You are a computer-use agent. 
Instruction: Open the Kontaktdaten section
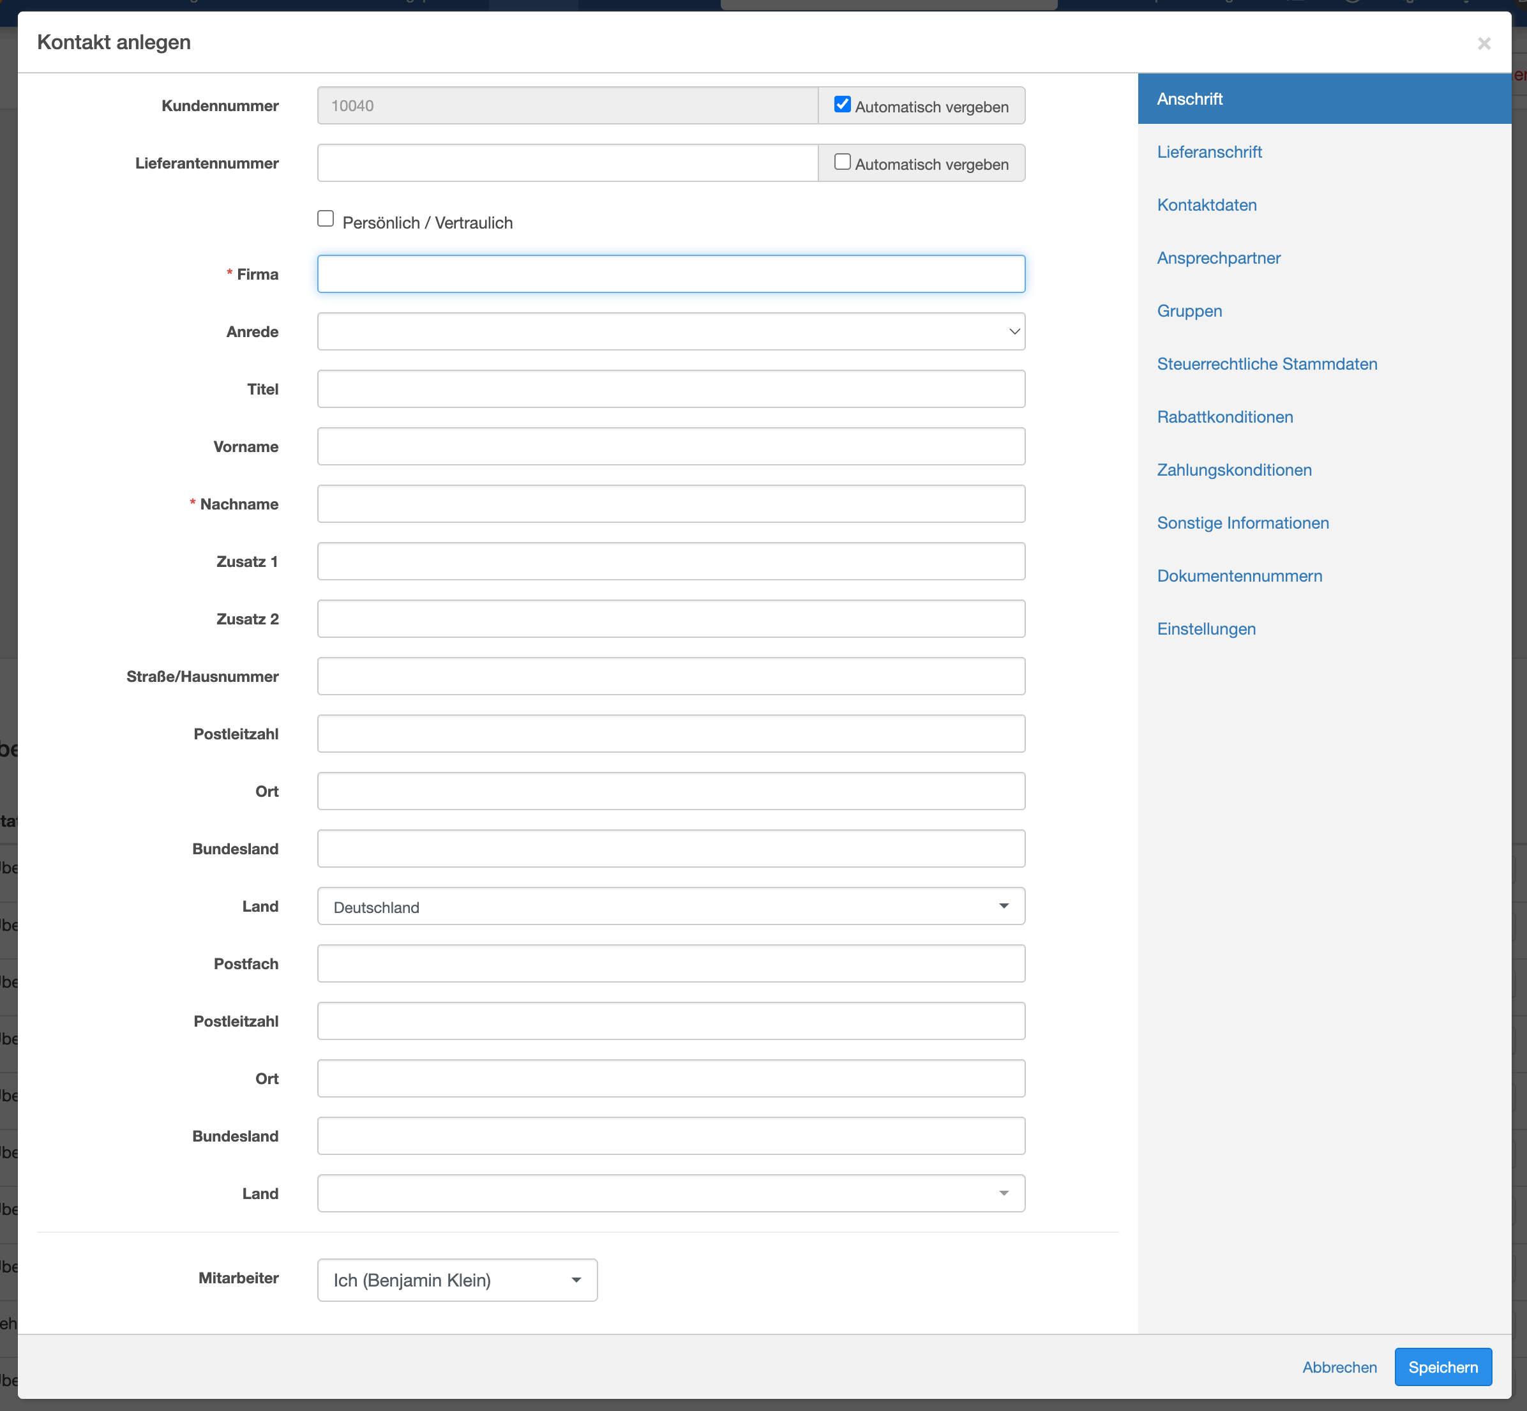tap(1207, 204)
